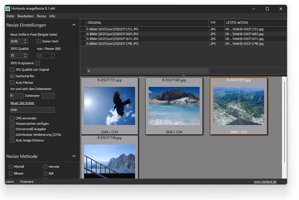Screen dimensions: 299x200
Task: Increase the pixel size stepper up arrow
Action: [x=25, y=40]
